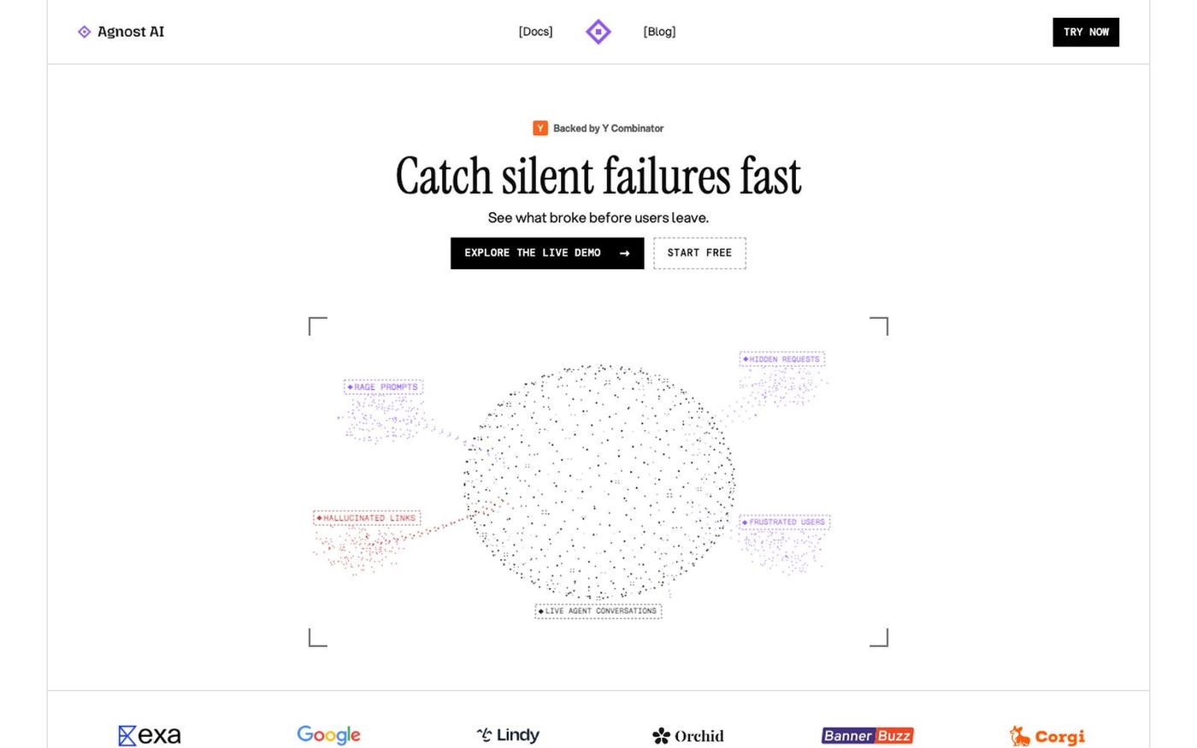Click the Start Free button
1197x748 pixels.
point(699,253)
